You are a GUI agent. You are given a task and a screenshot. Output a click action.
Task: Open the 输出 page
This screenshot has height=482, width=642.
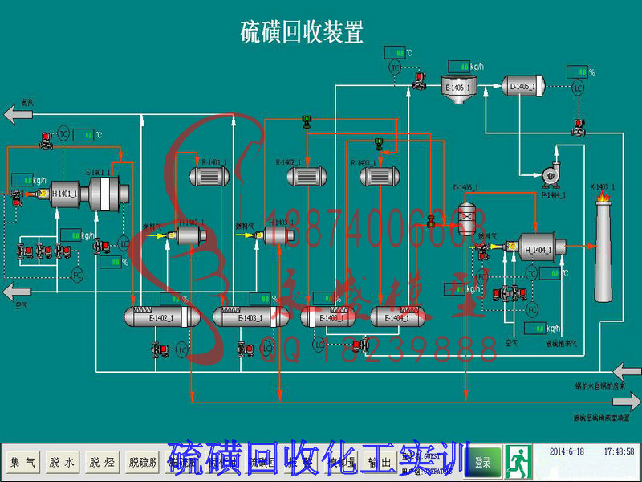coord(380,463)
